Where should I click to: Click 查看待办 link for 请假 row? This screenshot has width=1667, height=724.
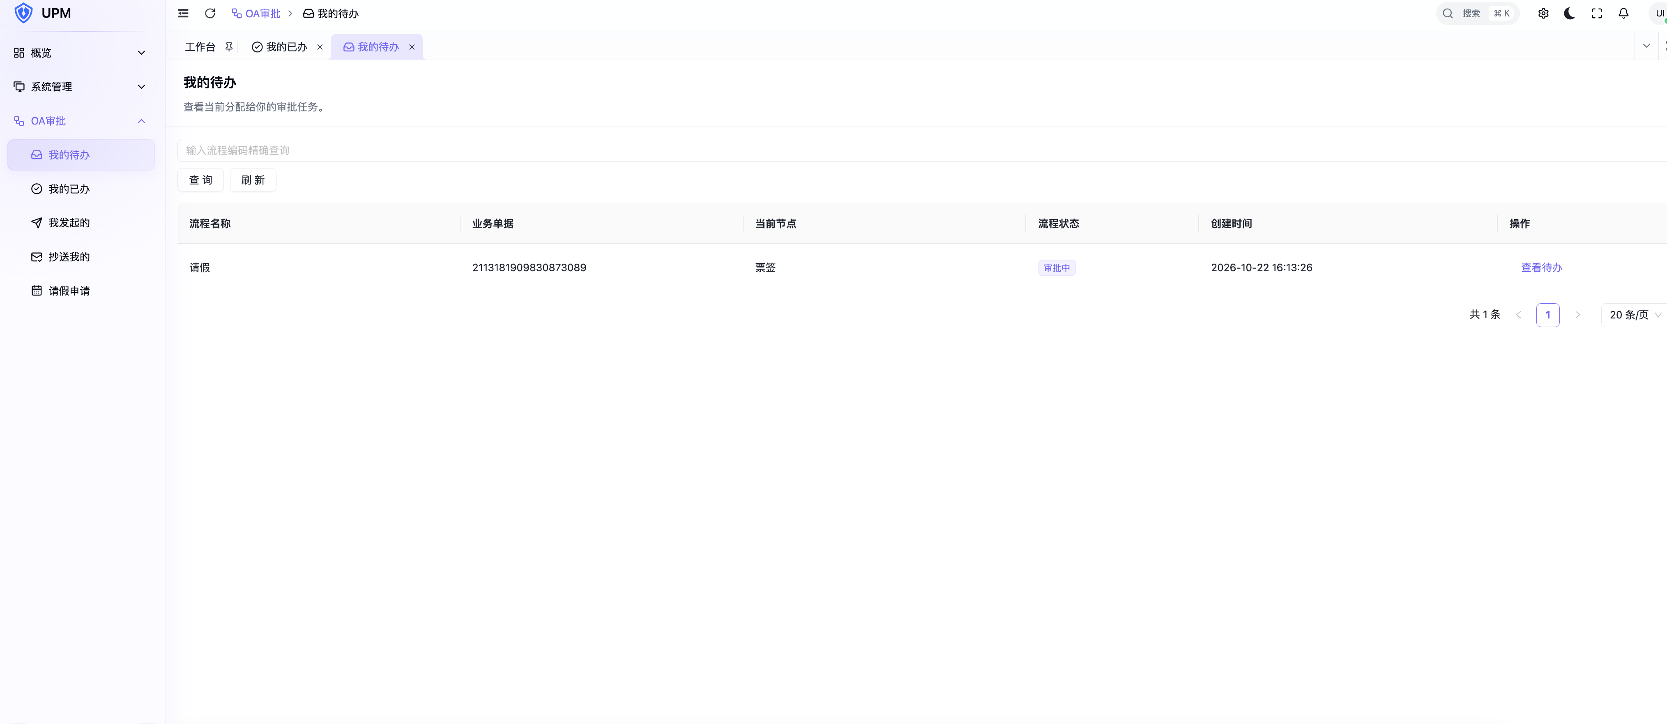[1541, 268]
